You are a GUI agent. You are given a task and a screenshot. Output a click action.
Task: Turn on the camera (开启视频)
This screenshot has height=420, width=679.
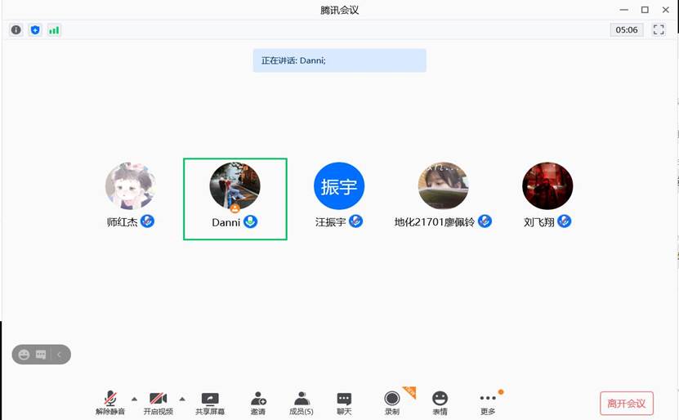tap(159, 401)
